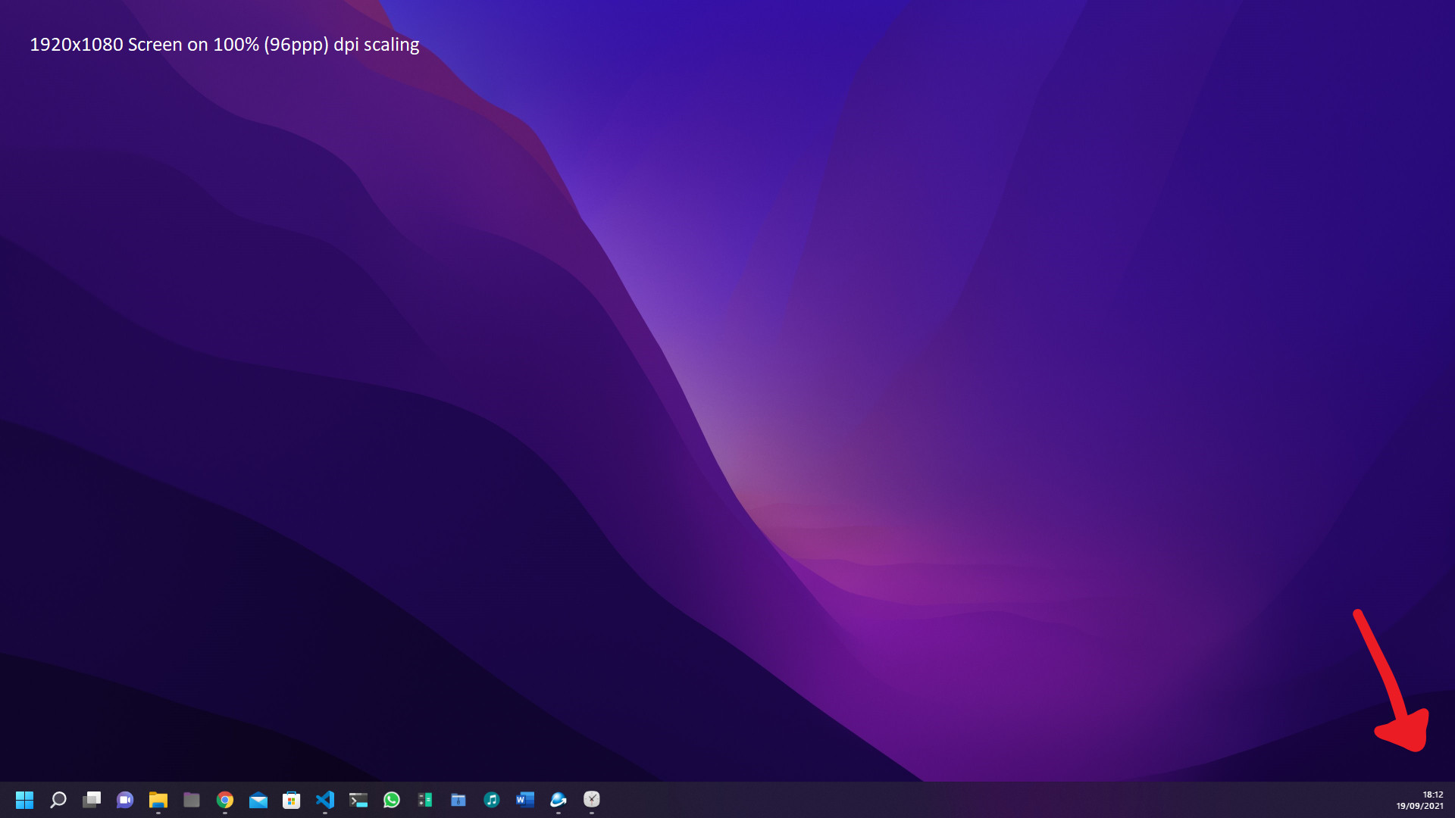Launch Microsoft Store
Image resolution: width=1455 pixels, height=818 pixels.
click(x=292, y=800)
